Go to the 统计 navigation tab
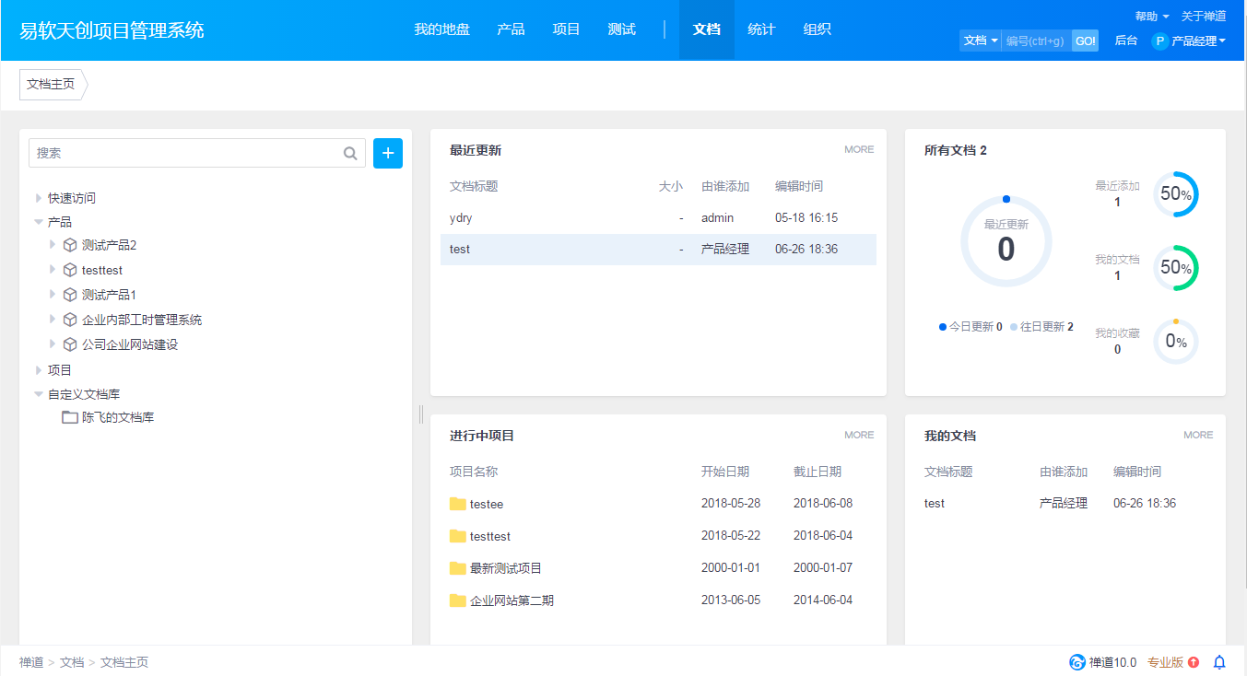This screenshot has width=1247, height=676. click(x=761, y=29)
